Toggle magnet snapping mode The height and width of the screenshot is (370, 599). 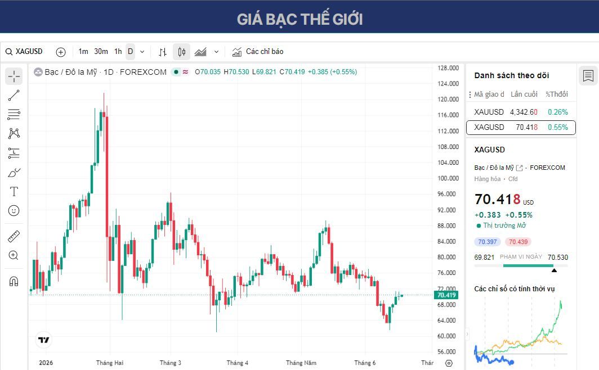click(14, 282)
